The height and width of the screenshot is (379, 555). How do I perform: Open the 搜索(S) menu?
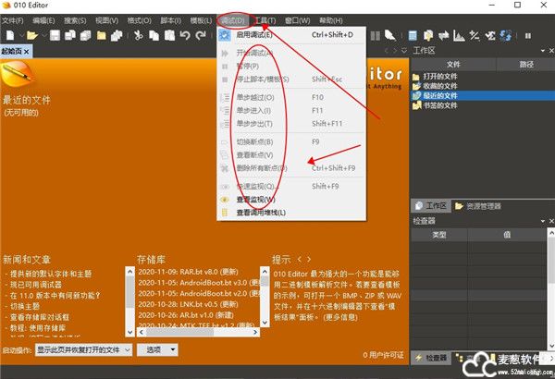click(x=75, y=20)
